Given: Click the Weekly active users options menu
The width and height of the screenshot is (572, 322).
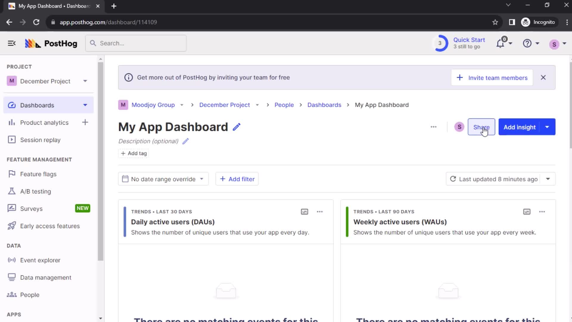Looking at the screenshot, I should point(542,211).
